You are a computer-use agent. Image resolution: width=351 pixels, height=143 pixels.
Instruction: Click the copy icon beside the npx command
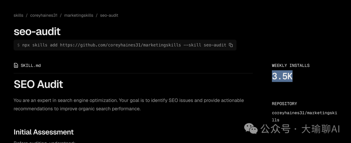(231, 45)
